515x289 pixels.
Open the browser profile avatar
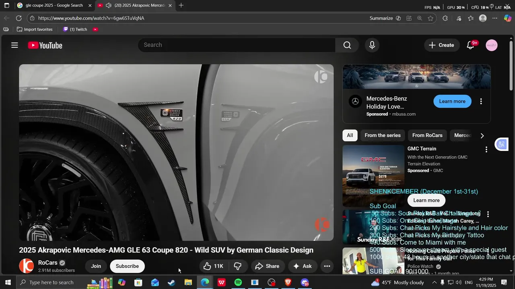tap(483, 18)
